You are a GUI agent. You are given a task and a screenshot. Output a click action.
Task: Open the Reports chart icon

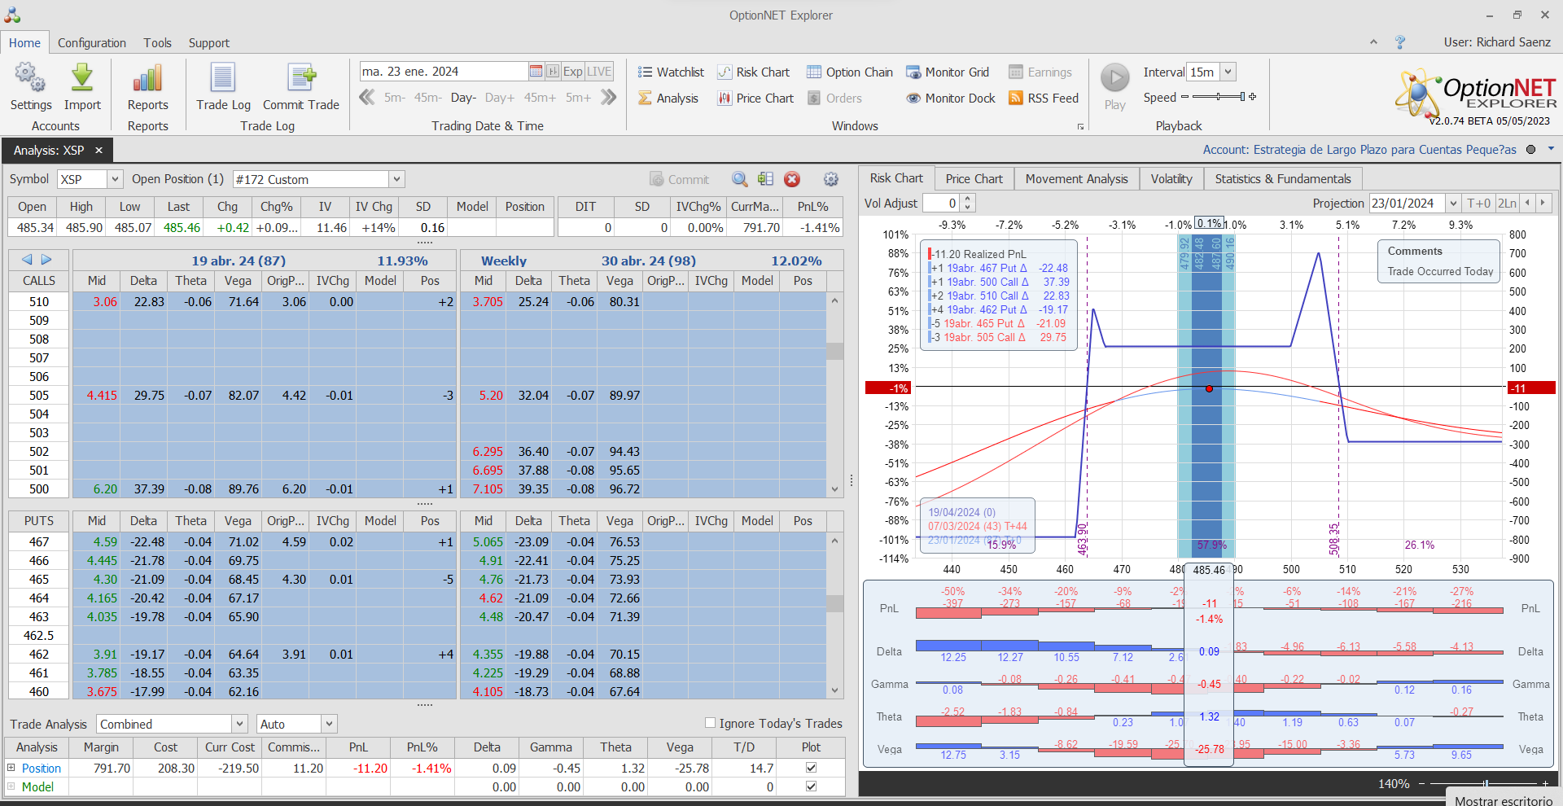(x=147, y=79)
